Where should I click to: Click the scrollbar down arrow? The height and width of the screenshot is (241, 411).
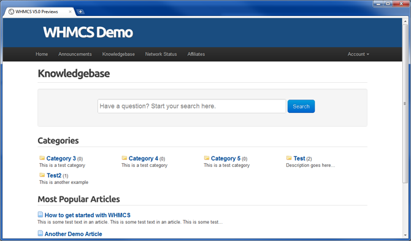tap(405, 235)
